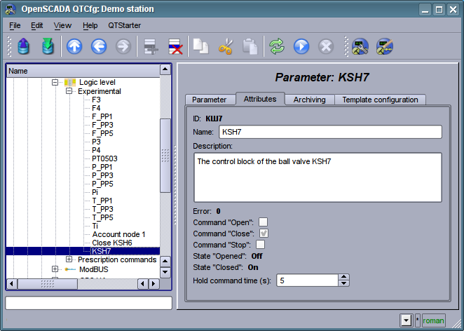Select Close KSH6 in tree
The width and height of the screenshot is (464, 331).
click(x=112, y=243)
